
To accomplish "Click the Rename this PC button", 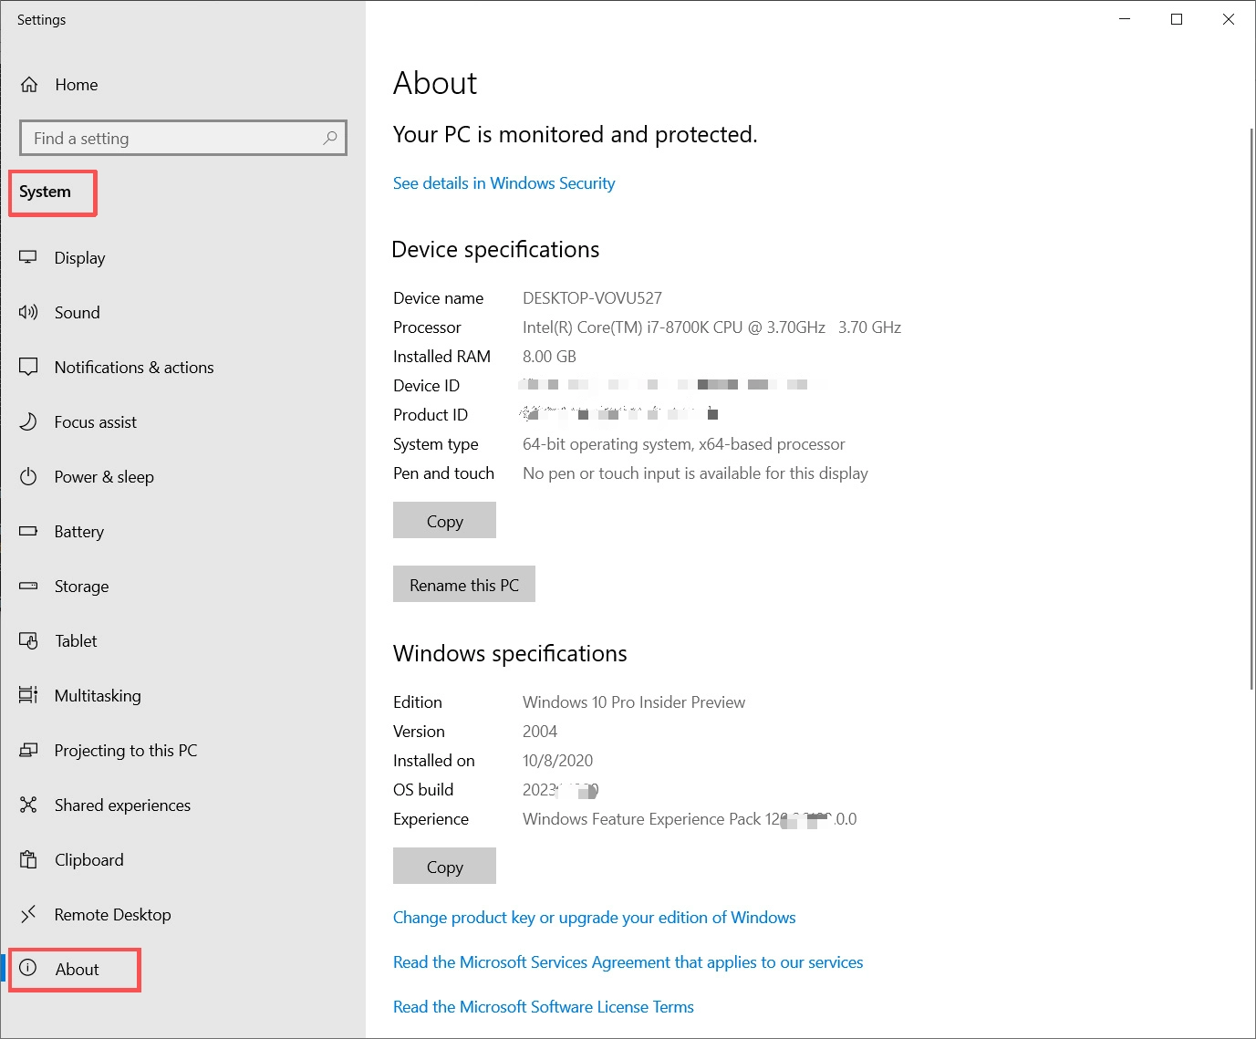I will [464, 585].
